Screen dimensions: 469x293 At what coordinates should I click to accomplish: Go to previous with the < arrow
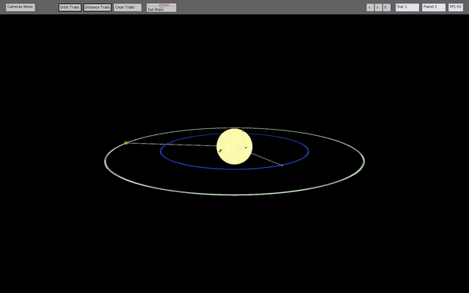(370, 8)
